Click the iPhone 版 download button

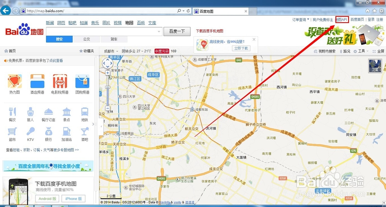point(73,199)
